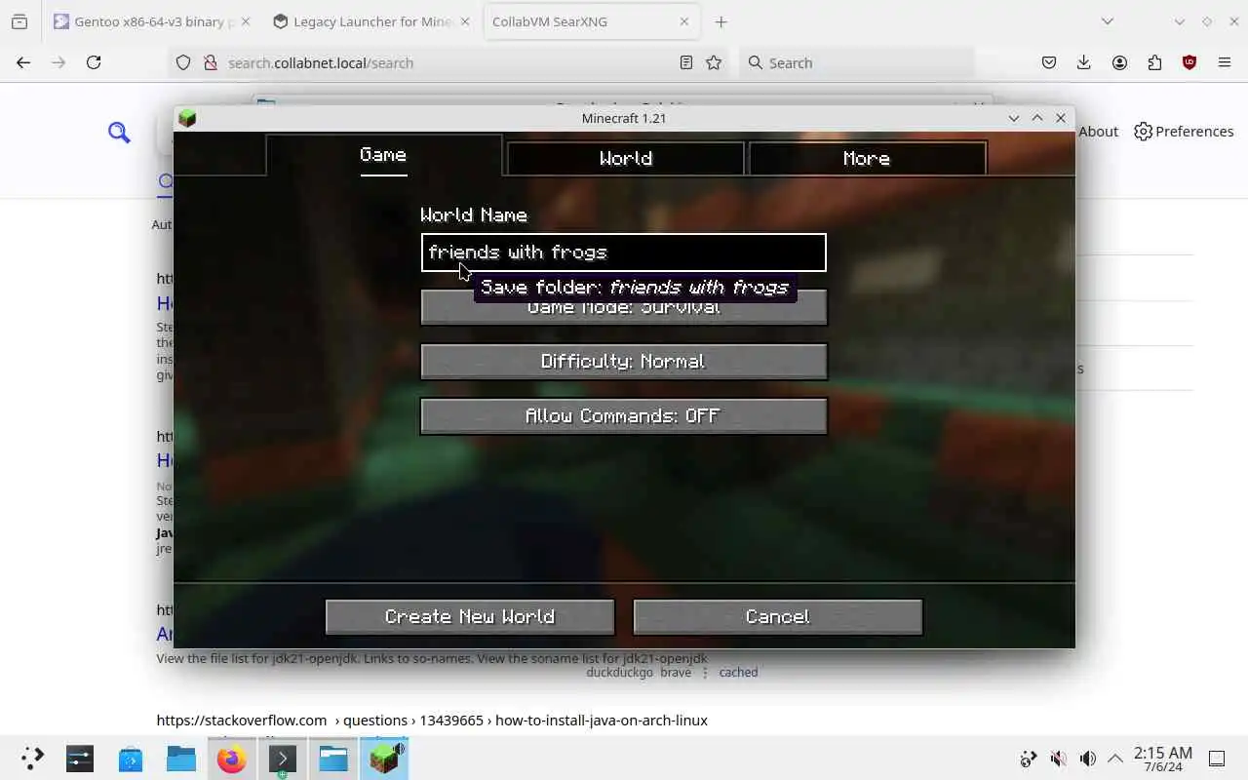
Task: Open the Firefox downloads panel
Action: [1083, 62]
